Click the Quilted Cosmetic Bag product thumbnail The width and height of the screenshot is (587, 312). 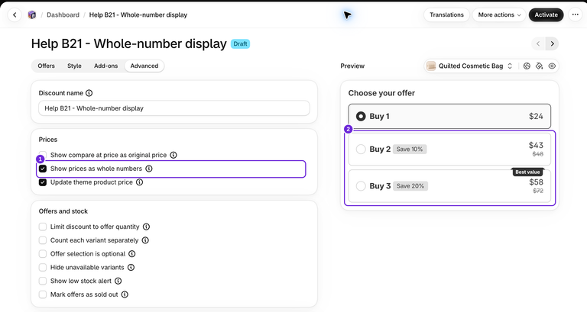tap(431, 66)
